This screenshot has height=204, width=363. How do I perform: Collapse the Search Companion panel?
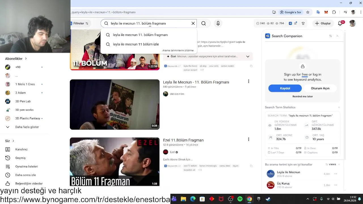337,36
